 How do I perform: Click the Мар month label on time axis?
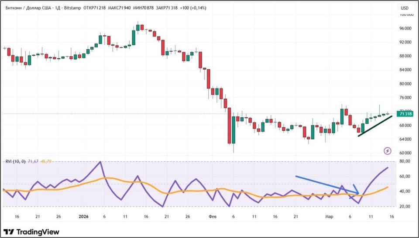point(331,216)
